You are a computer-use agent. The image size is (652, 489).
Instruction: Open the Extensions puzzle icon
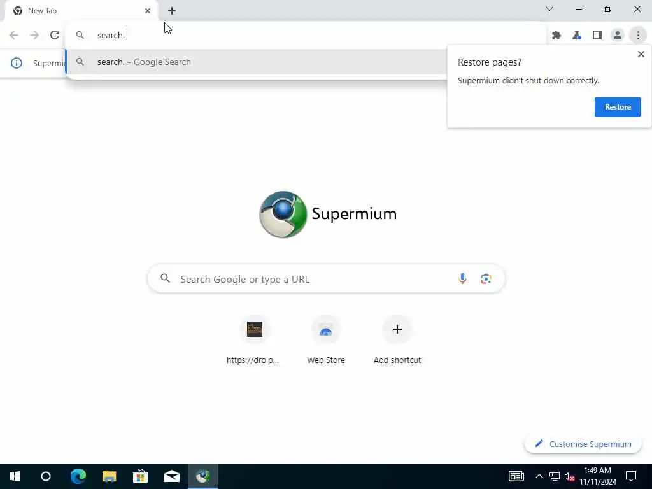[556, 36]
